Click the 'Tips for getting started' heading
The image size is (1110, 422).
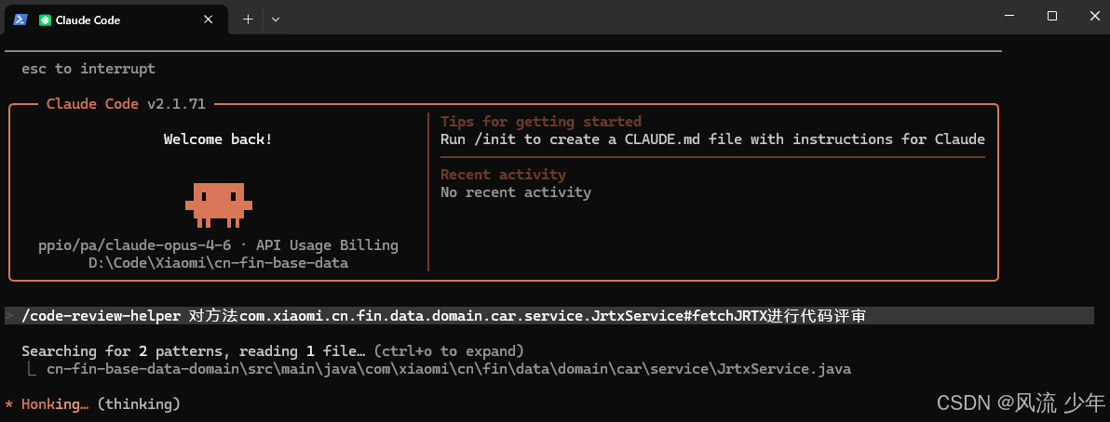pos(541,122)
